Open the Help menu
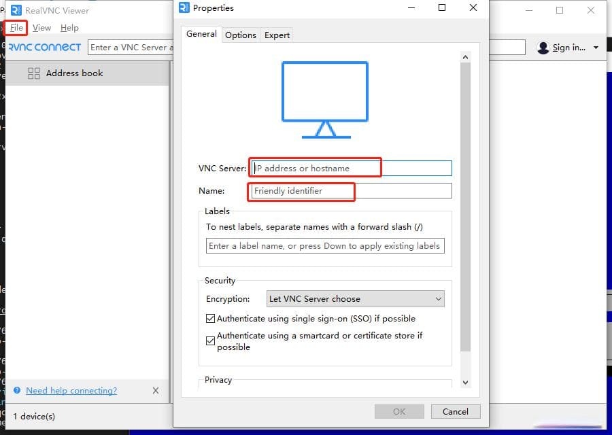Screen dimensions: 612x435 (x=69, y=28)
